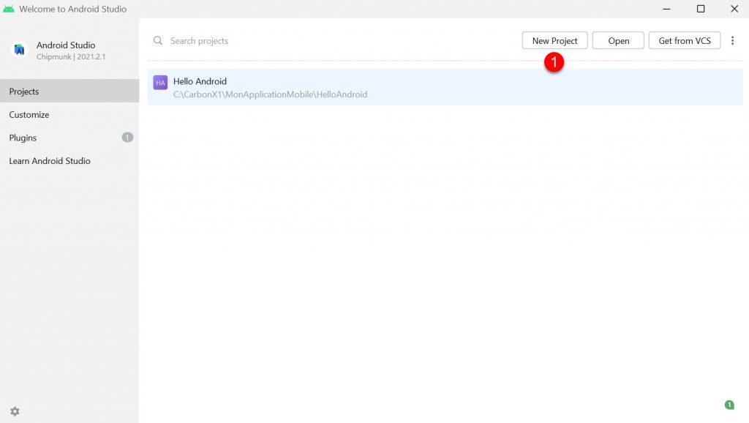Click the Chipmunk | 2021.2.1 version text

(71, 57)
